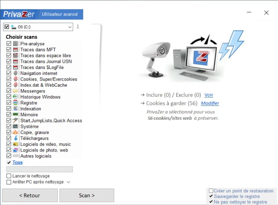Click the PrivaZer logo

tap(19, 14)
